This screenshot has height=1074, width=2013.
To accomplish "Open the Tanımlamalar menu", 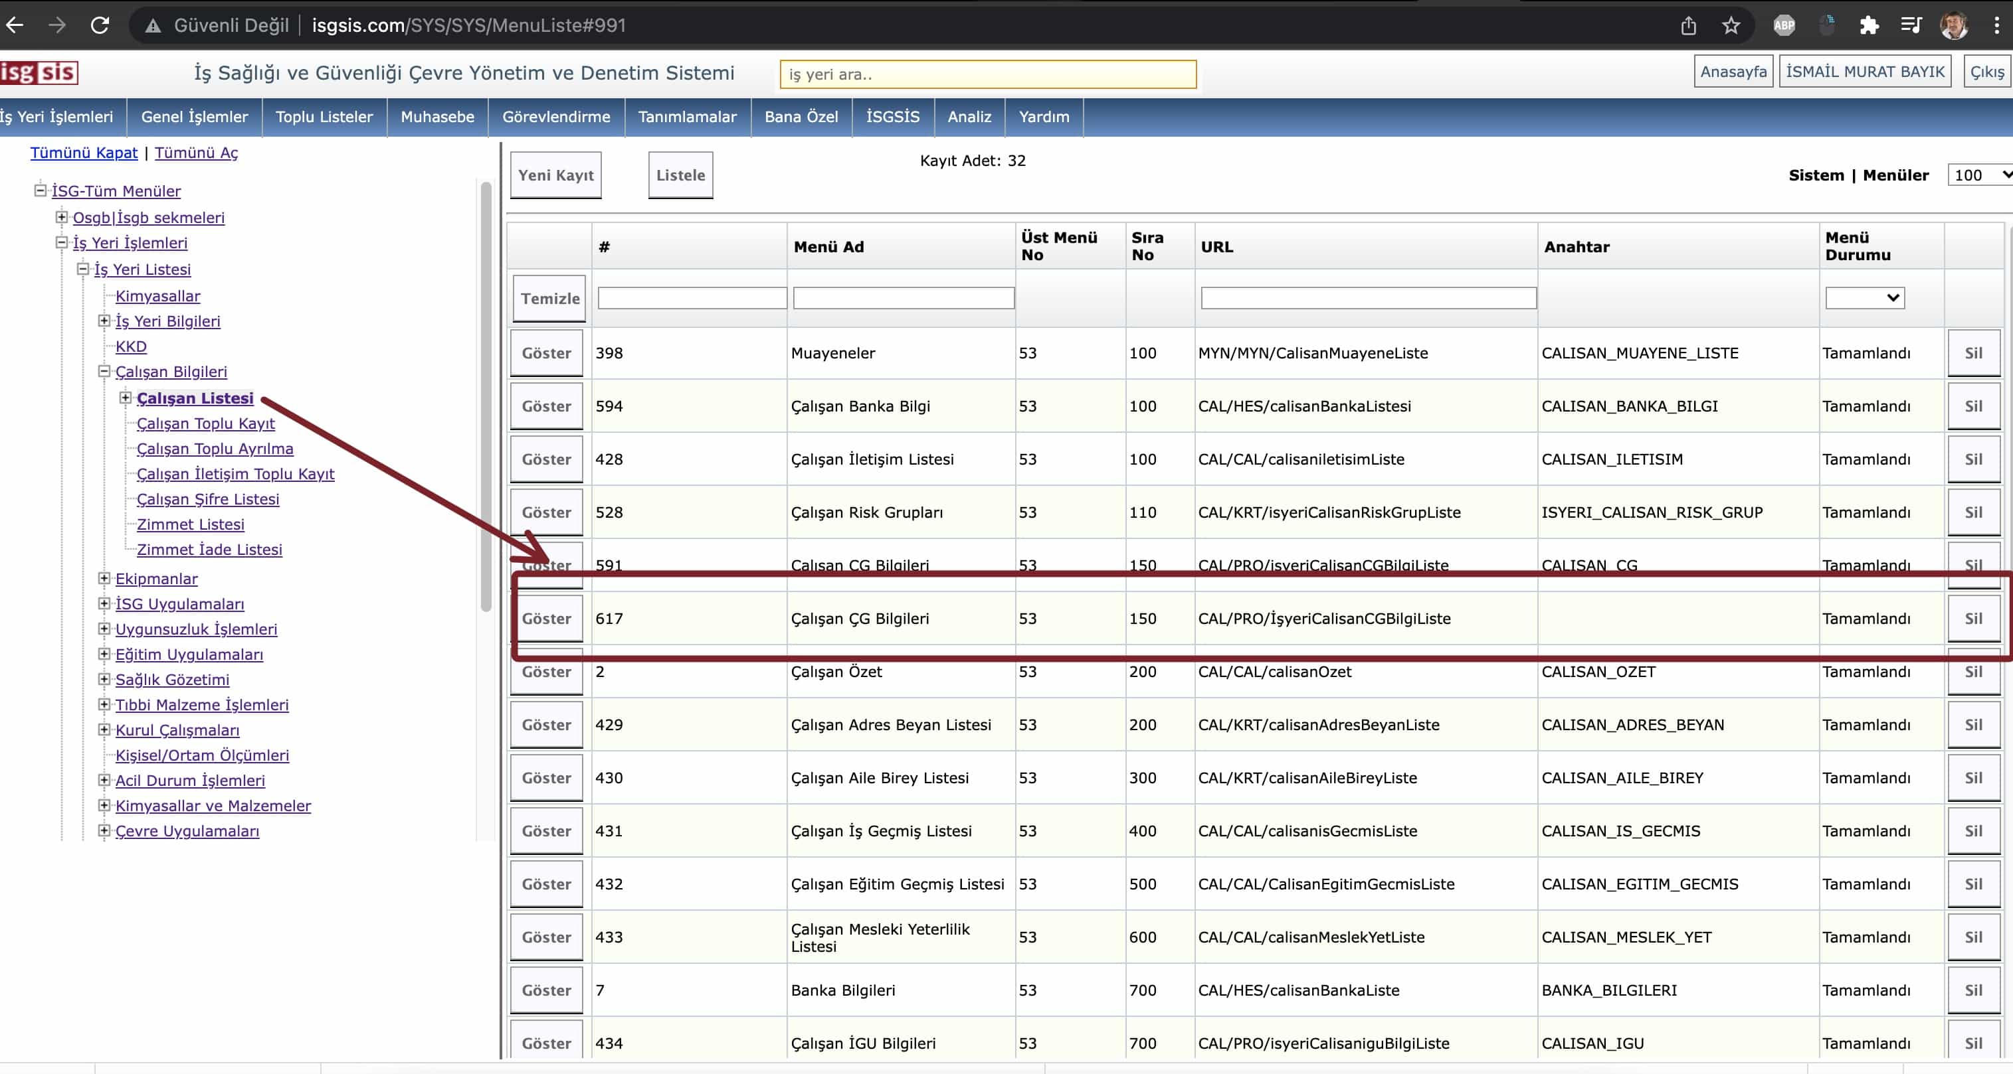I will [x=687, y=117].
